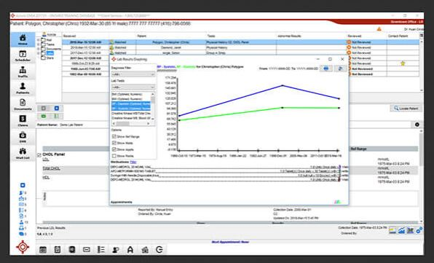
Task: Expand the Documents folder in tree
Action: 39,49
